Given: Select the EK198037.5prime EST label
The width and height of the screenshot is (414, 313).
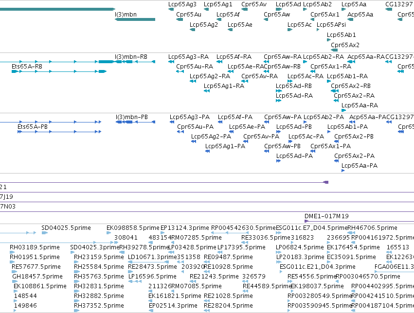Looking at the screenshot, I should (317, 286).
